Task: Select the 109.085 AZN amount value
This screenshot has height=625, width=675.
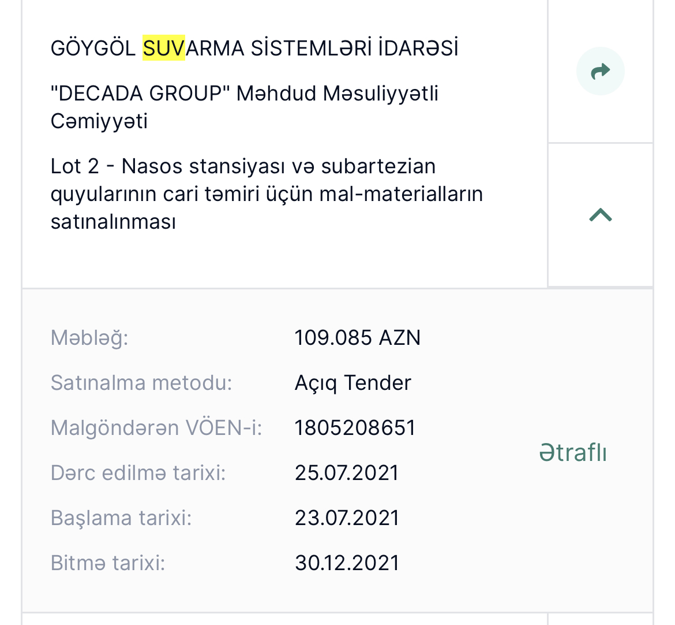Action: (357, 337)
